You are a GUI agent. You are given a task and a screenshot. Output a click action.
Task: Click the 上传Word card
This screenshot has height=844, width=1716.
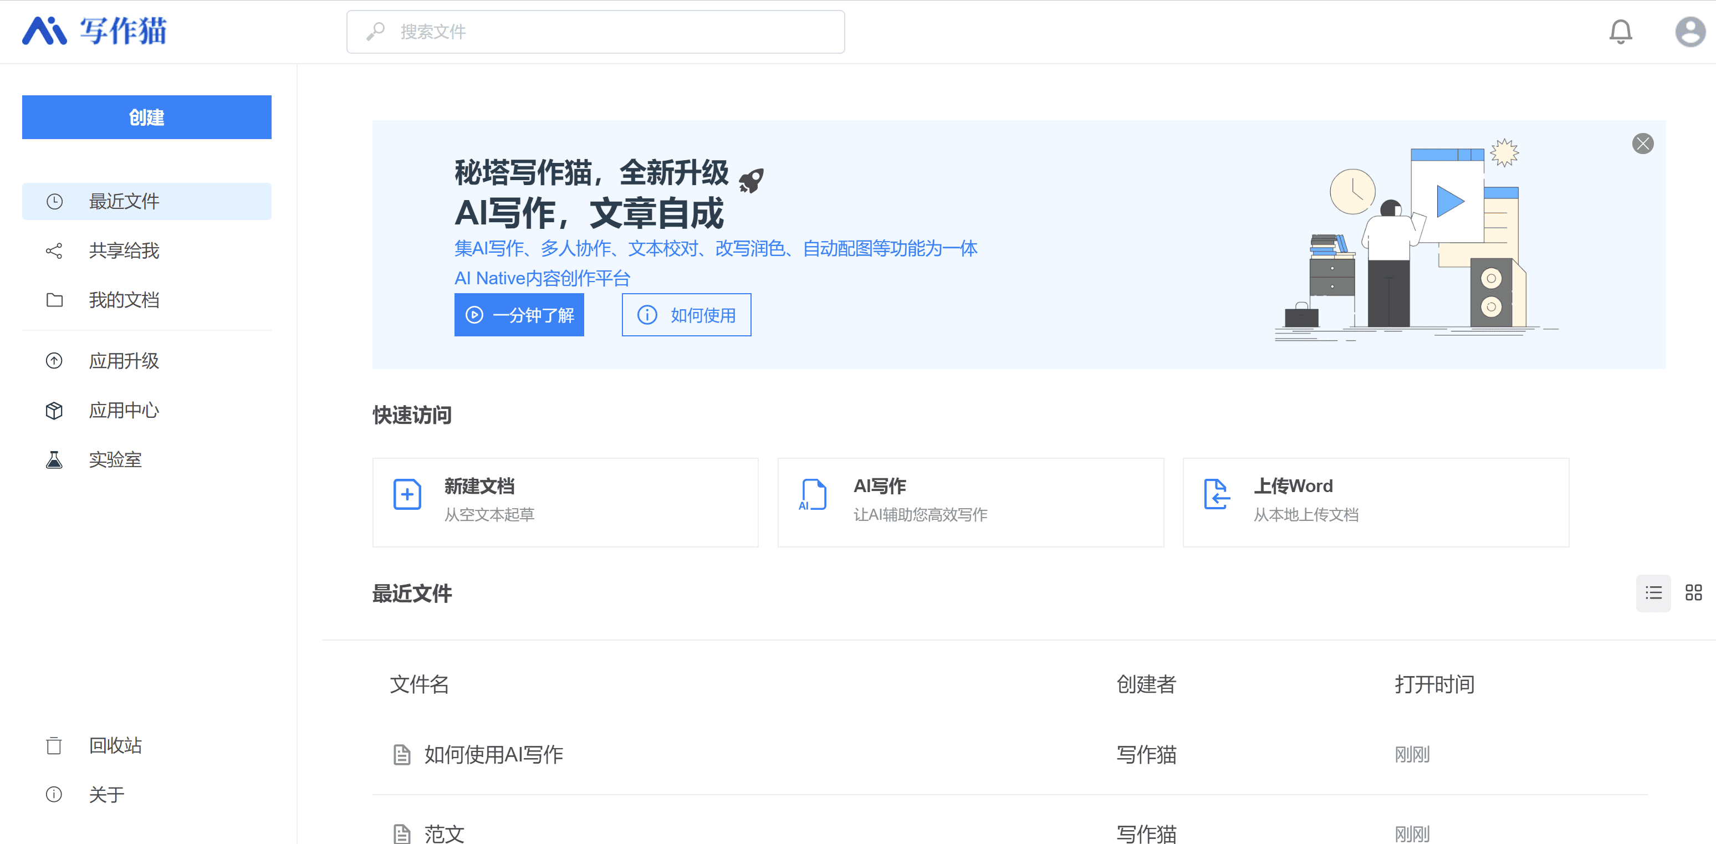point(1375,502)
